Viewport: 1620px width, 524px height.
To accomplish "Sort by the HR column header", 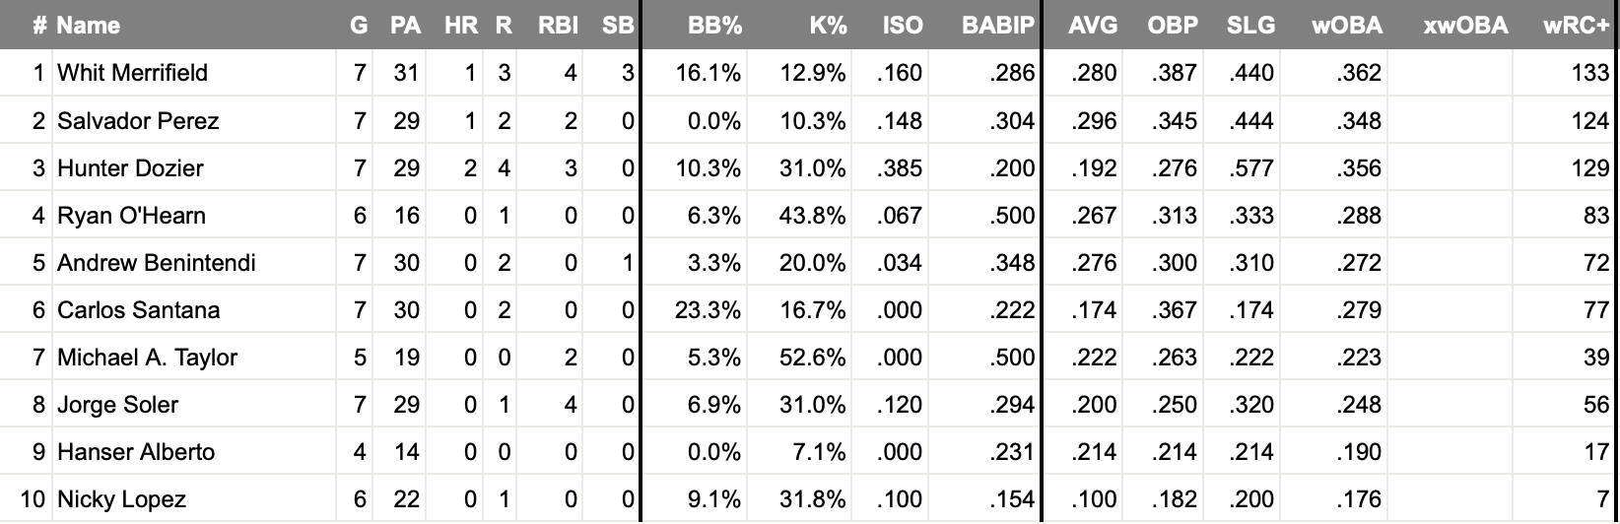I will (x=460, y=26).
